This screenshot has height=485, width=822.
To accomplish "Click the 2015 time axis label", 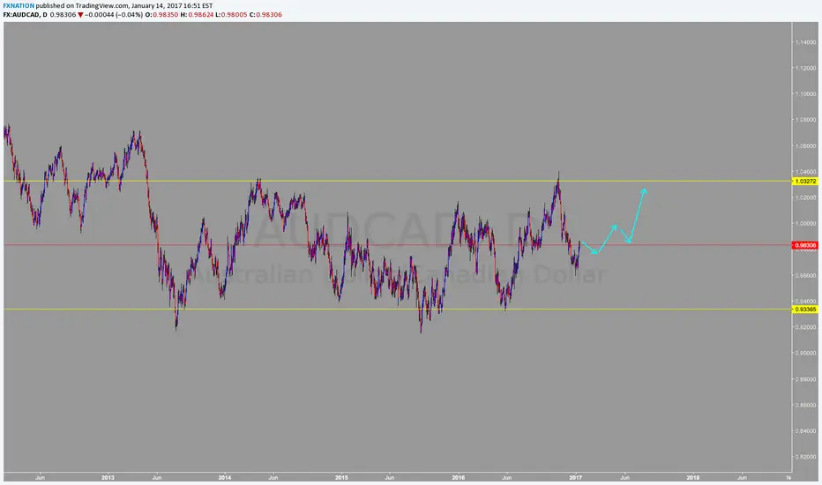I will 341,478.
